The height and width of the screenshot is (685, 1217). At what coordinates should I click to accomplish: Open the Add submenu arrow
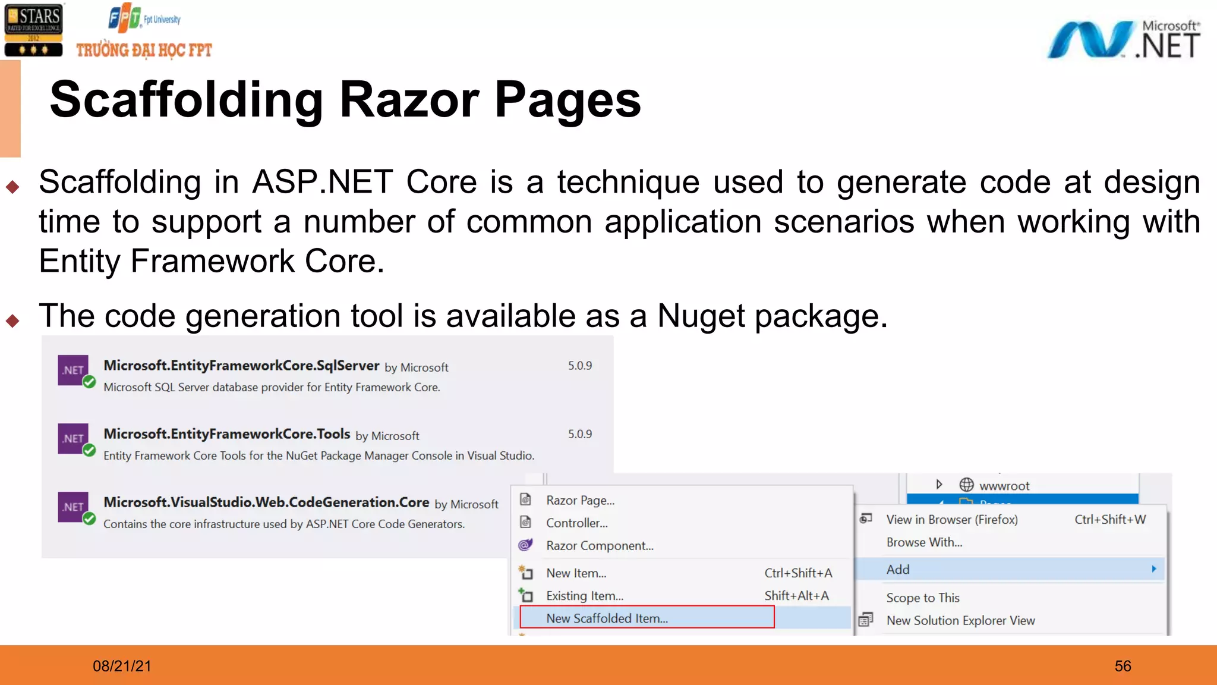coord(1154,569)
